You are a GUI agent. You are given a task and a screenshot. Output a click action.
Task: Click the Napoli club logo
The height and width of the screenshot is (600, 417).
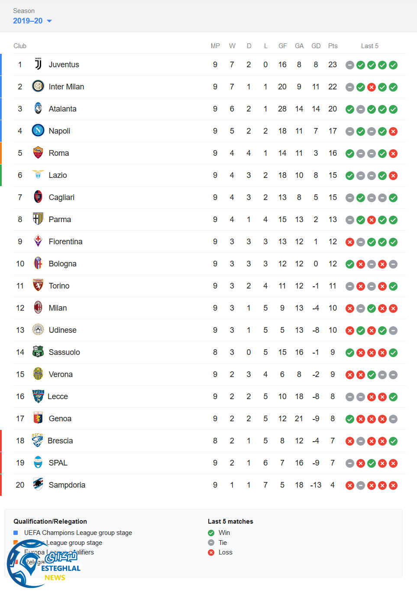38,131
